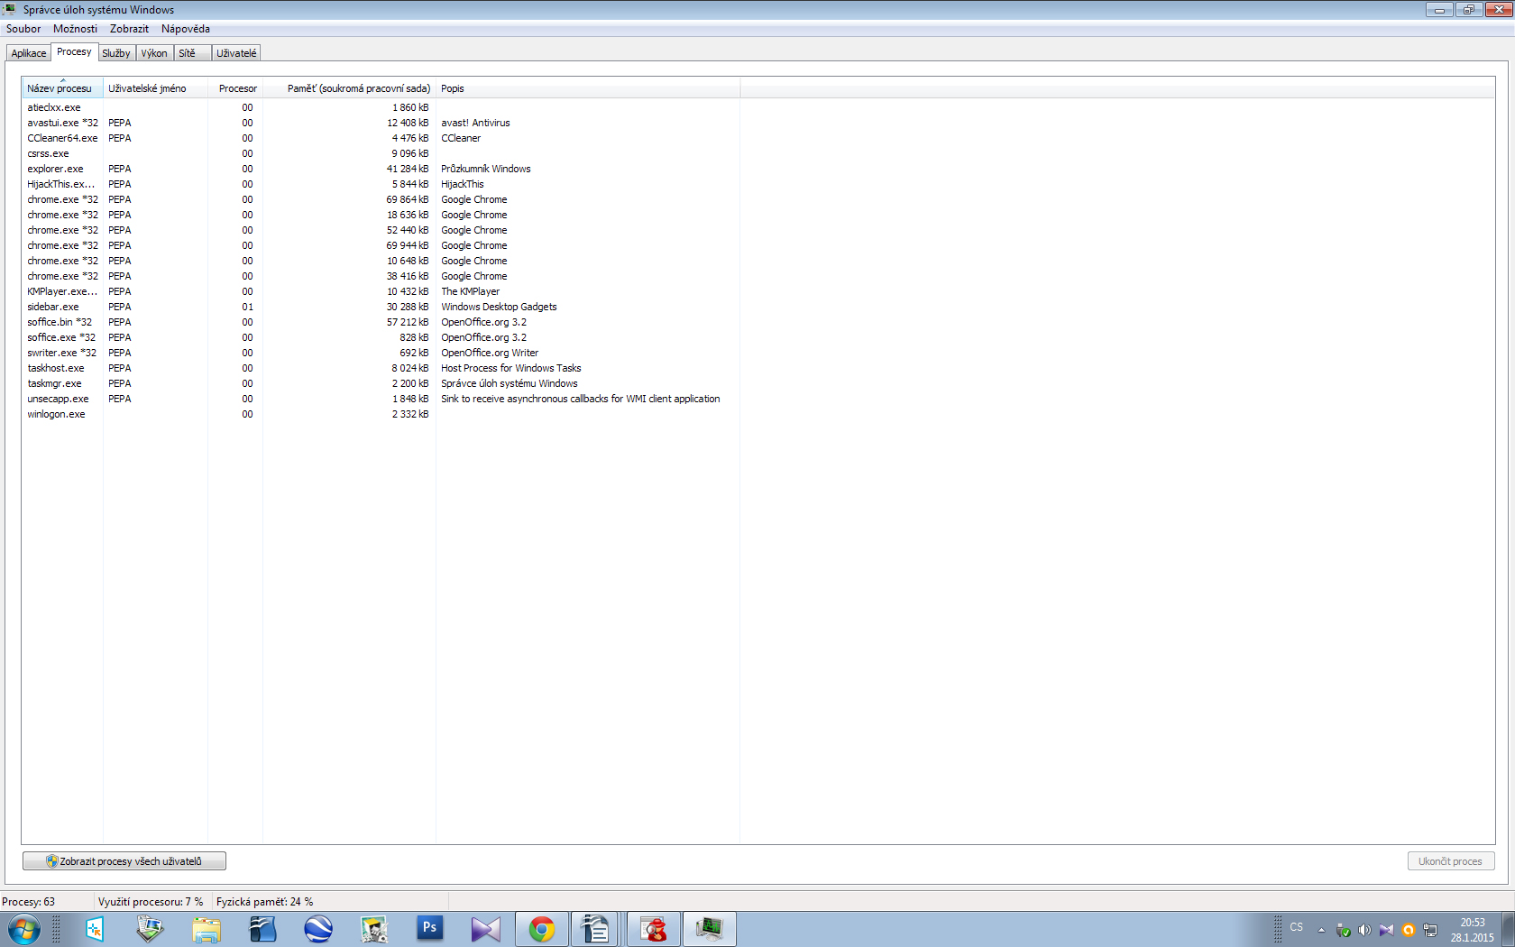Open the Zobrazit menu

(x=129, y=29)
